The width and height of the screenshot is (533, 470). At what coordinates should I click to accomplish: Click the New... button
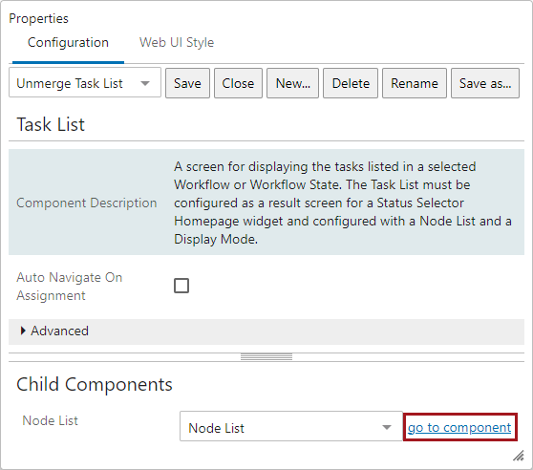(292, 83)
